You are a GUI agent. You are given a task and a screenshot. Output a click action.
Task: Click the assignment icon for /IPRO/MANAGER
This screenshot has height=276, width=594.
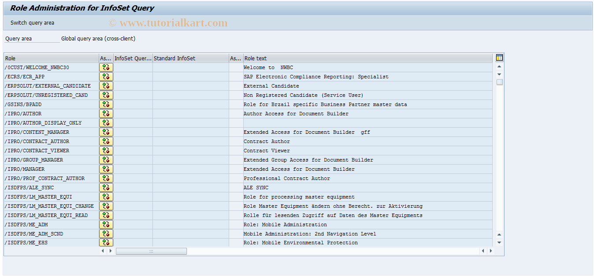(x=106, y=169)
